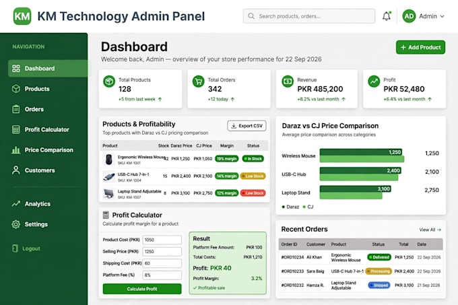Click the Shipped status badge

(379, 285)
